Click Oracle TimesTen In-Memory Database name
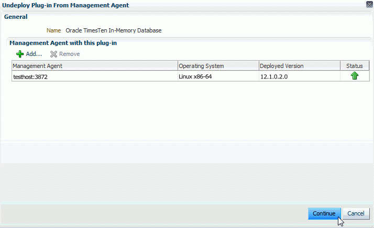The width and height of the screenshot is (374, 228). (x=114, y=30)
